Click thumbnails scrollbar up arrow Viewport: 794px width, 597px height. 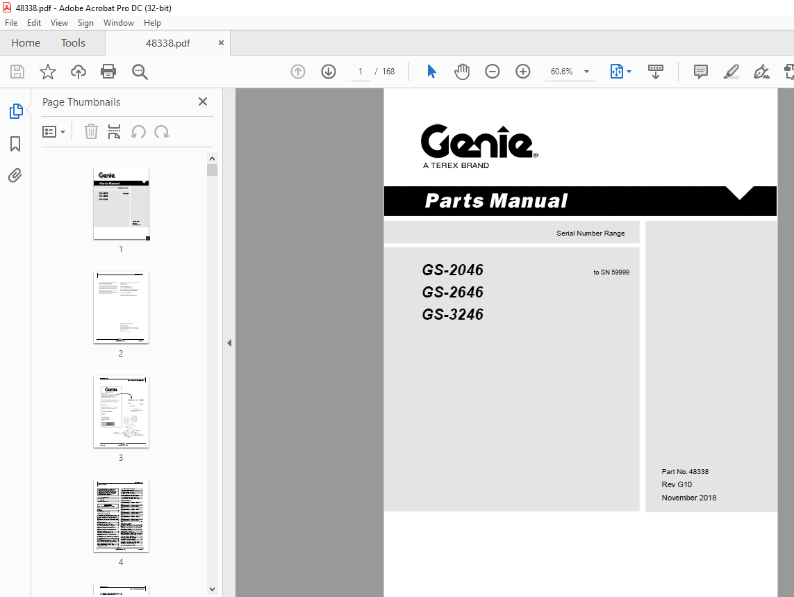pos(212,158)
